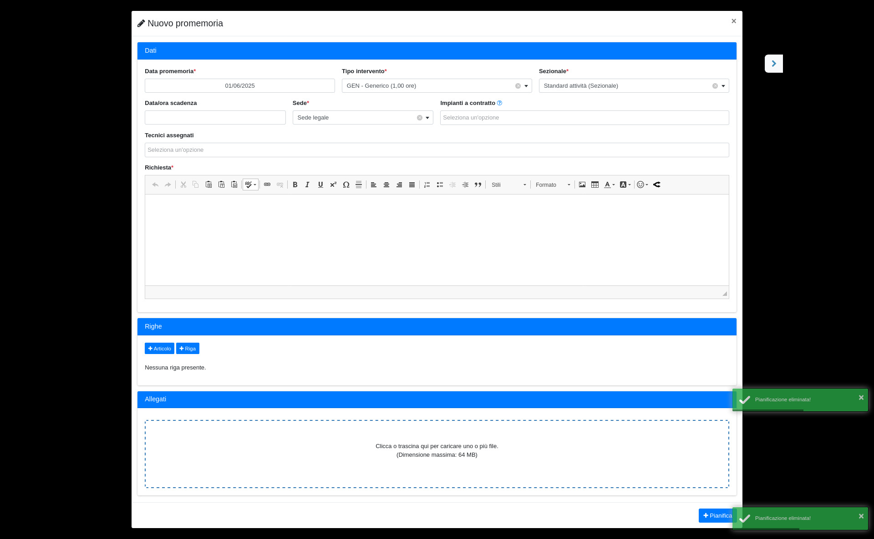The width and height of the screenshot is (874, 539).
Task: Open the Stili styles dropdown
Action: [x=508, y=185]
